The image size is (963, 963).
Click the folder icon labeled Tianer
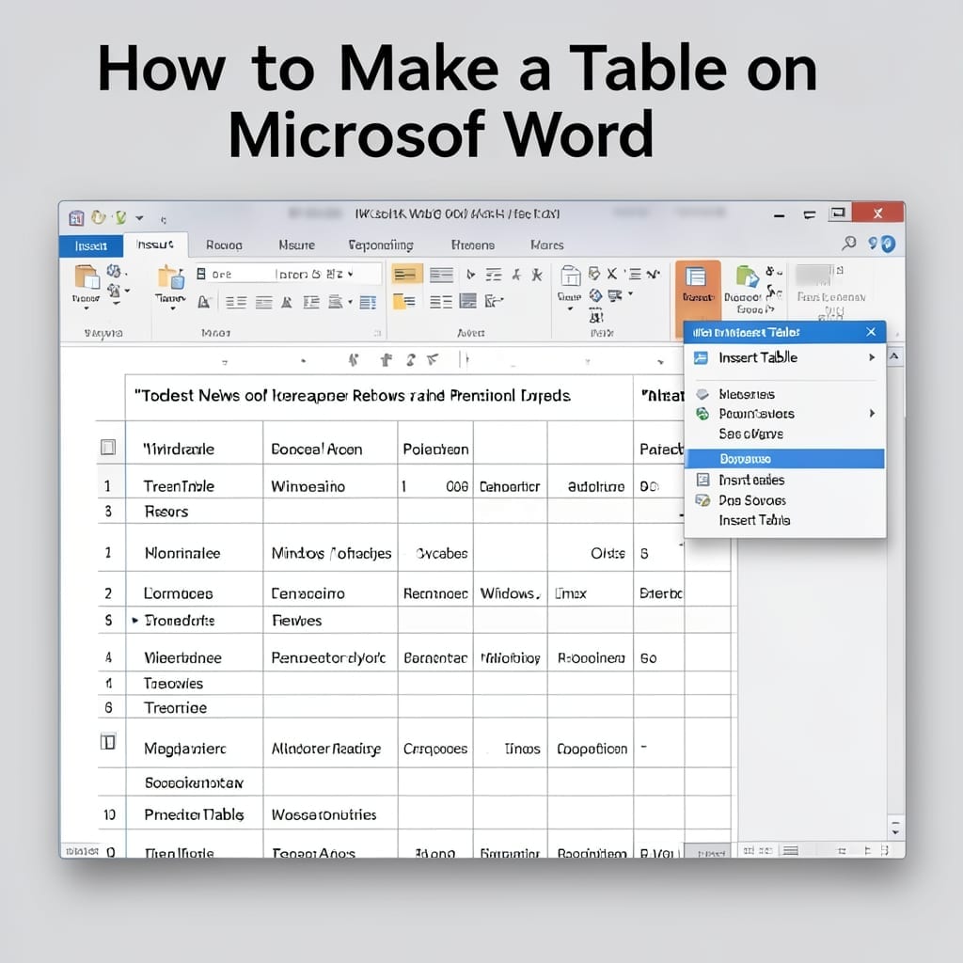(171, 277)
